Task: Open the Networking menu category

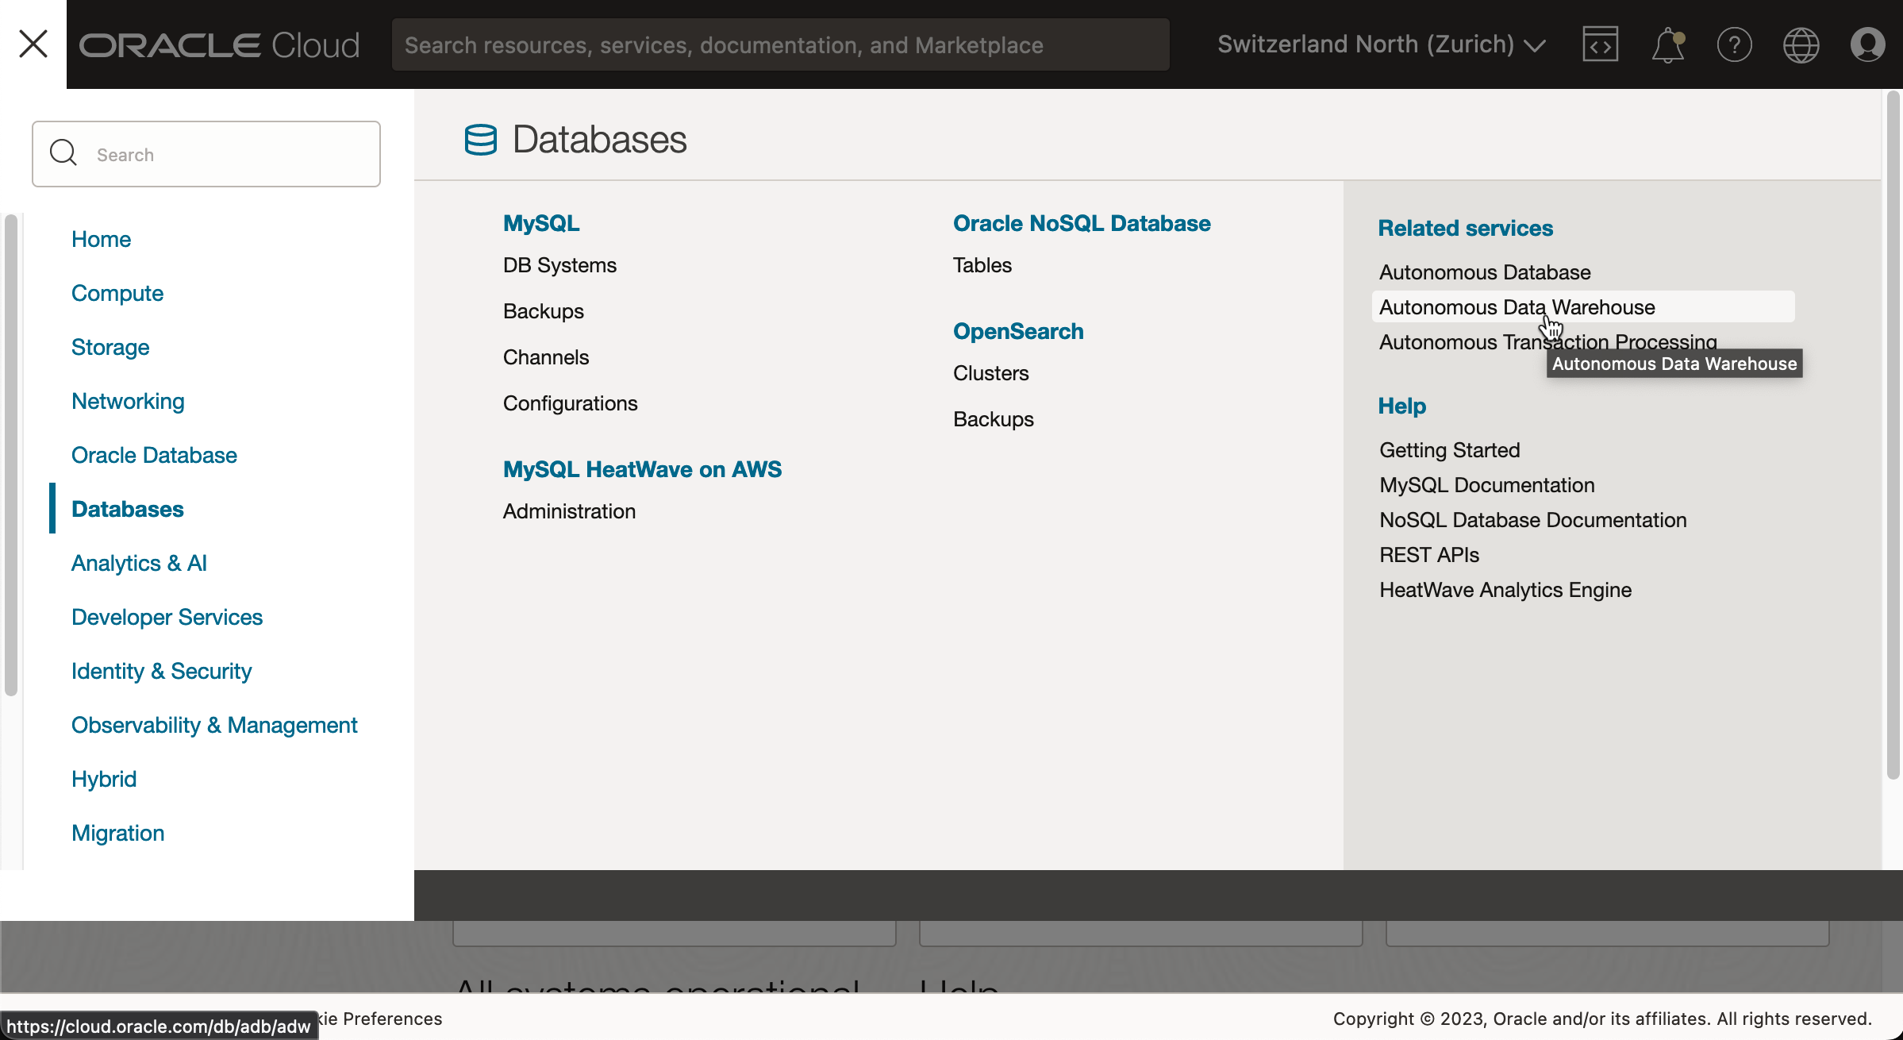Action: coord(128,401)
